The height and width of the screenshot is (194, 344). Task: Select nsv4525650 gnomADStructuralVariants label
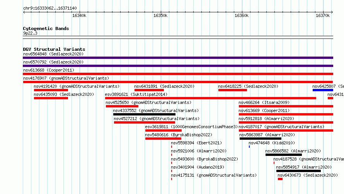pos(148,102)
